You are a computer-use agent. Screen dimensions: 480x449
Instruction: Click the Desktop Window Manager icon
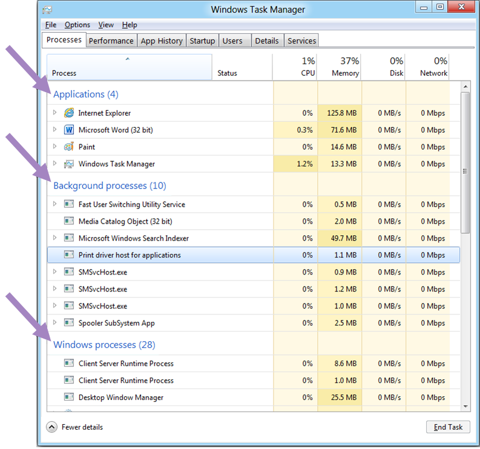coord(68,398)
